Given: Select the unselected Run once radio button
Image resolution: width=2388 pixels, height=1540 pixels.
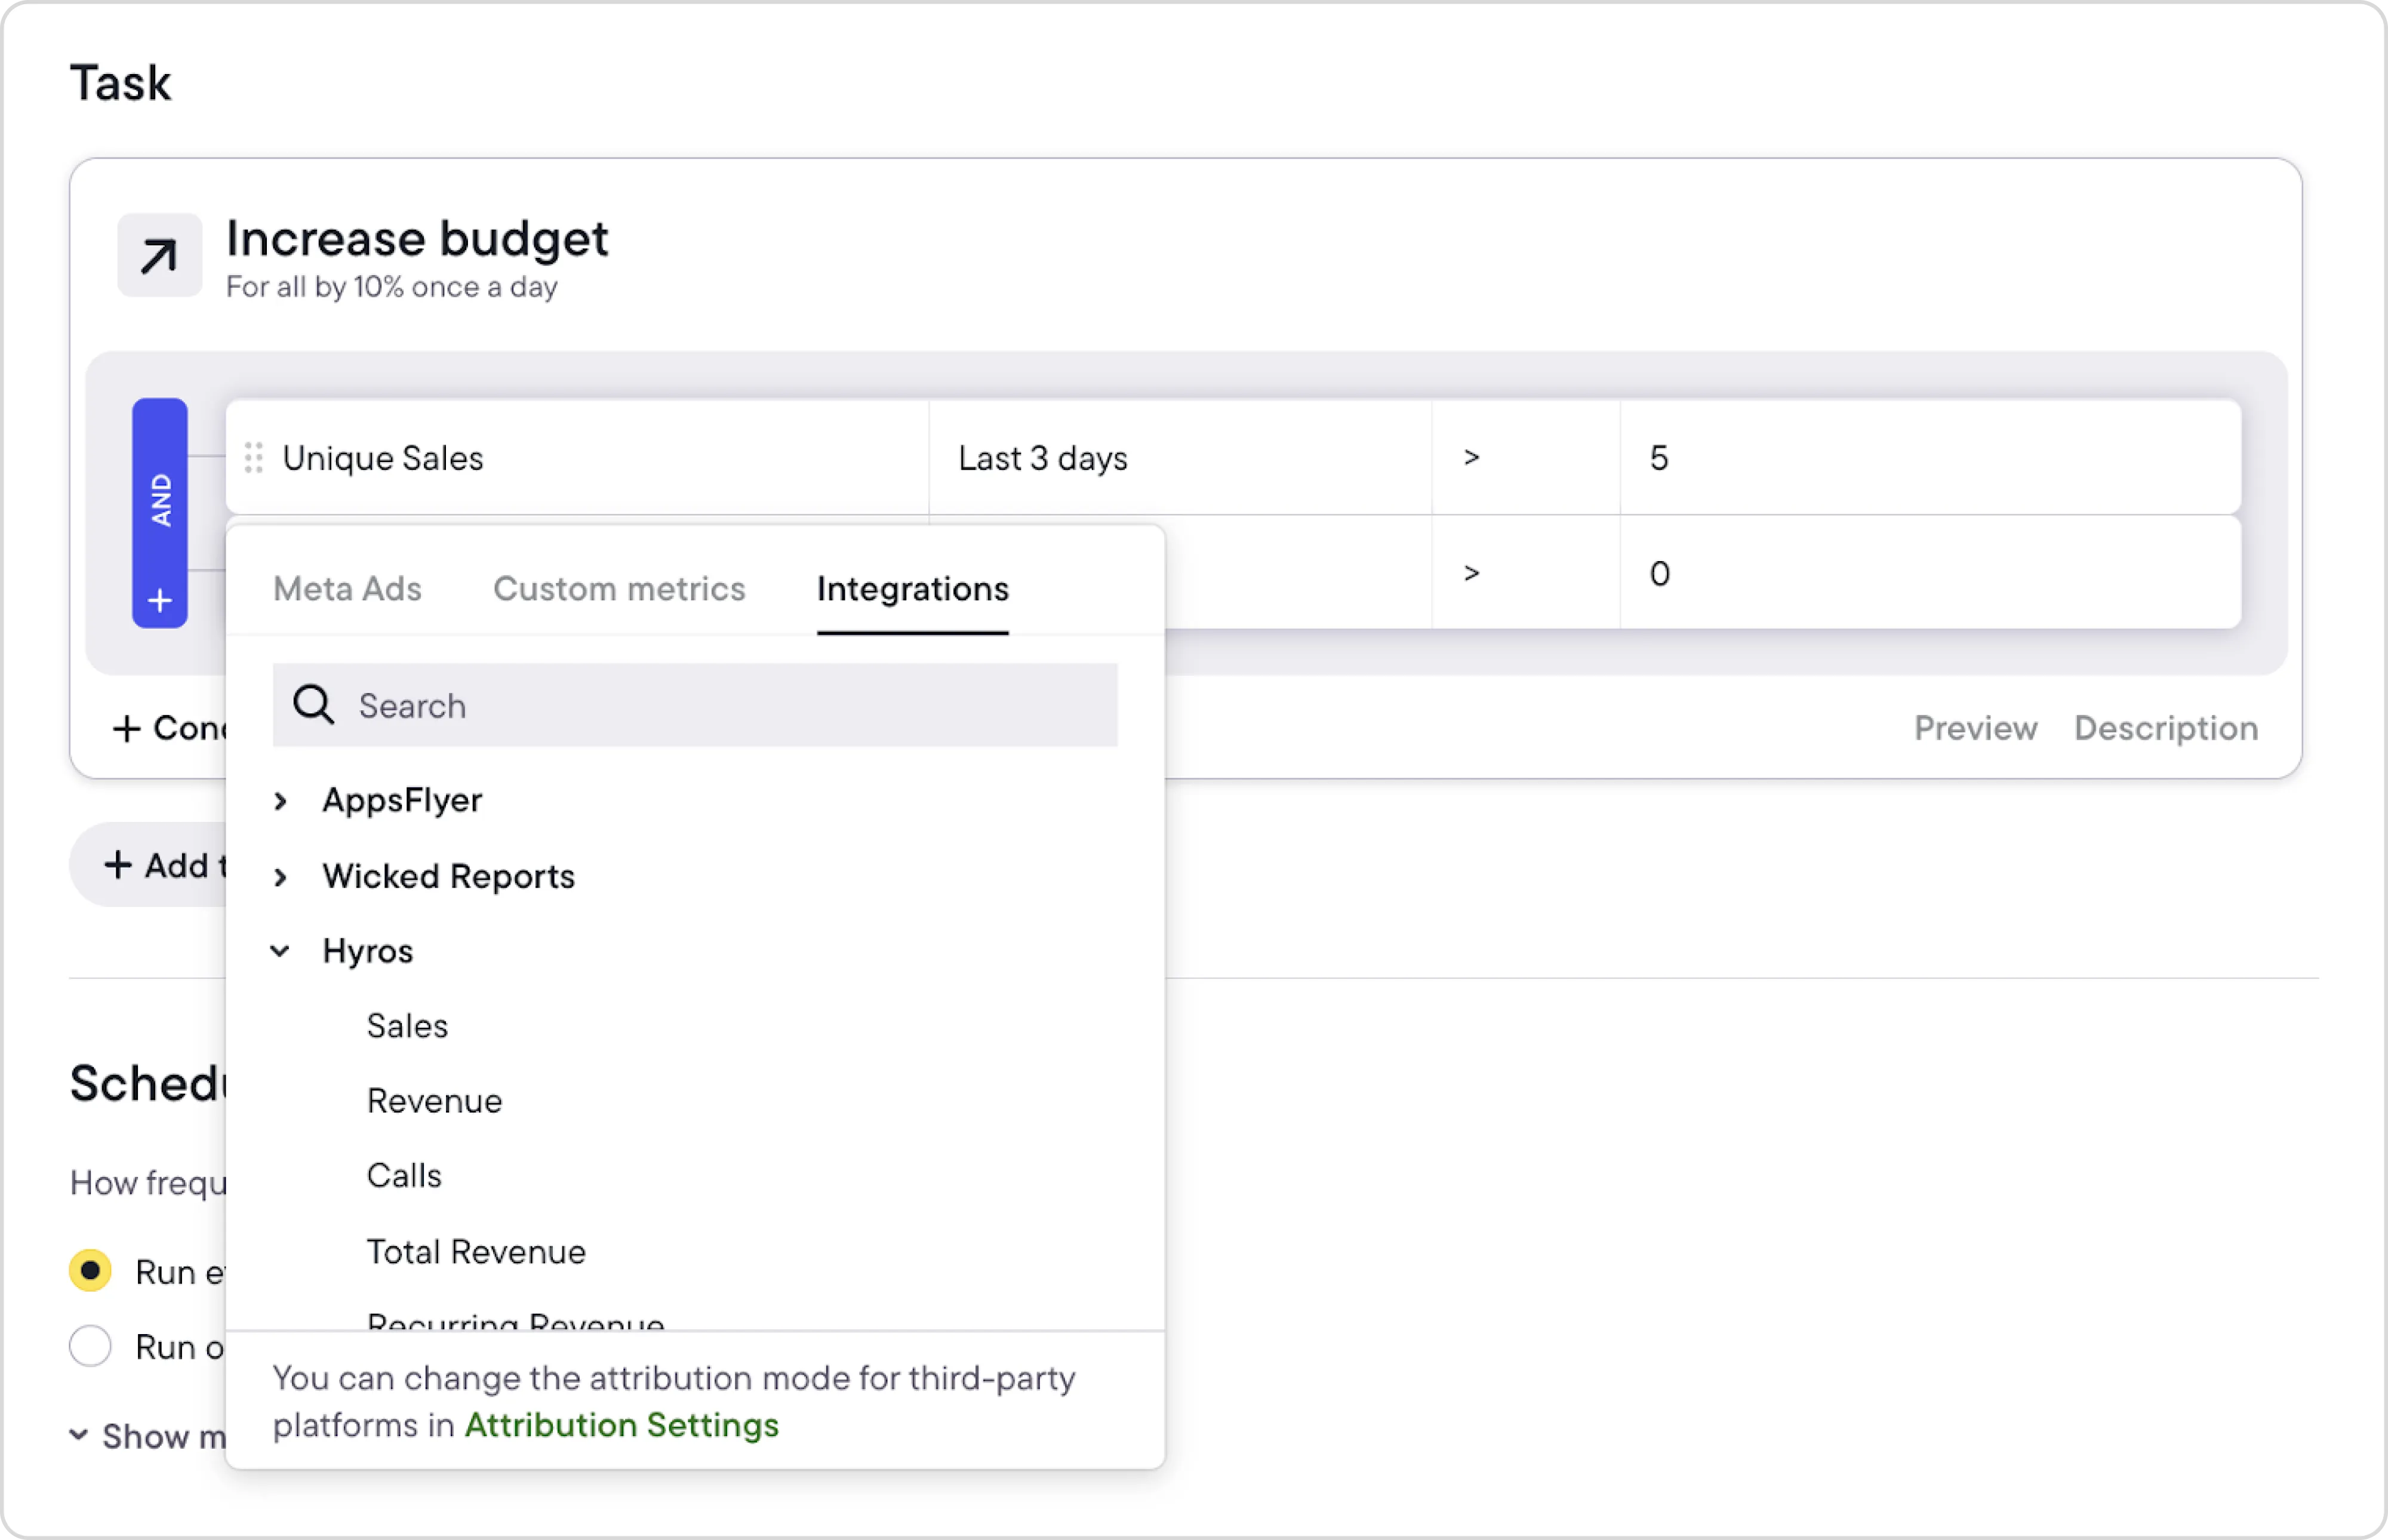Looking at the screenshot, I should [x=90, y=1346].
